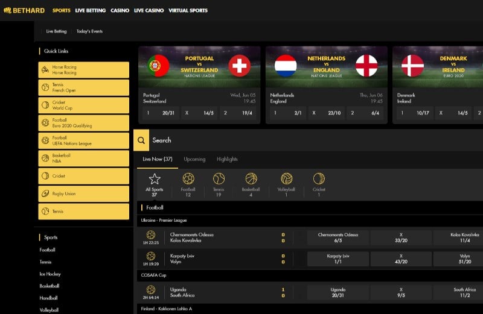Click the search magnifier icon
483x314 pixels.
coord(141,140)
